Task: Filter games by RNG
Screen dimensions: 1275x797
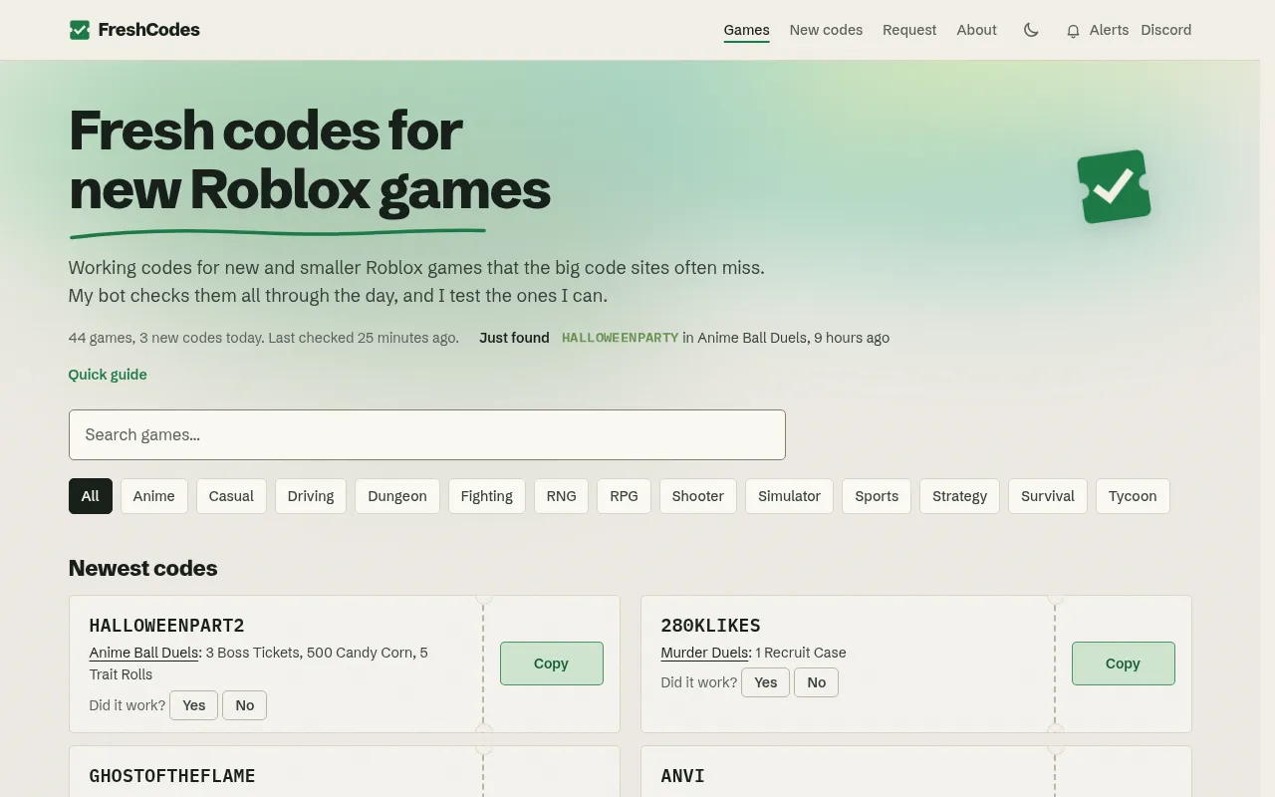Action: (562, 496)
